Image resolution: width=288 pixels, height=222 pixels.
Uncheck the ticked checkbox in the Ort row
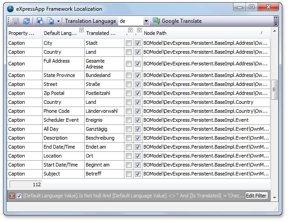tap(138, 156)
